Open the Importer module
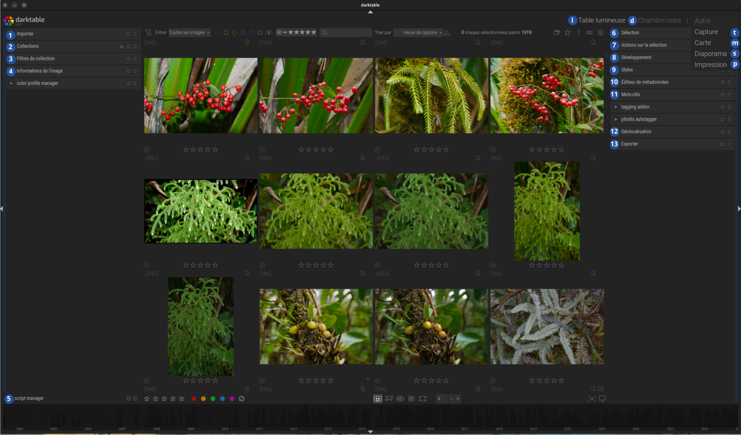The width and height of the screenshot is (741, 435). click(x=25, y=34)
